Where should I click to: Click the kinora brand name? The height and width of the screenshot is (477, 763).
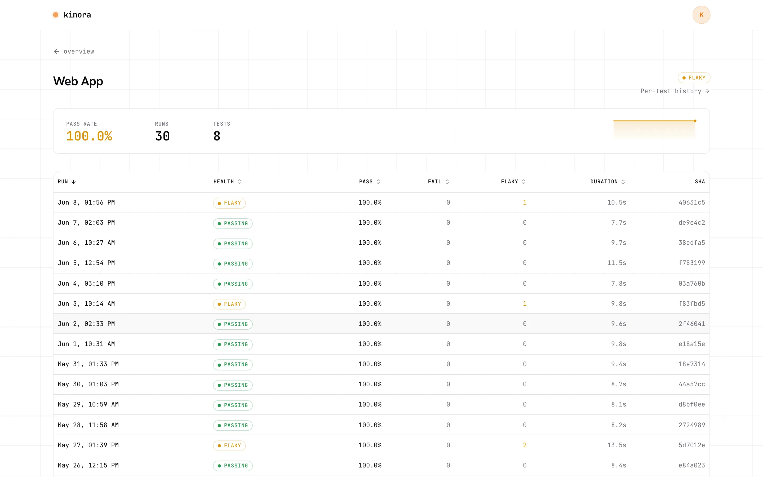77,15
